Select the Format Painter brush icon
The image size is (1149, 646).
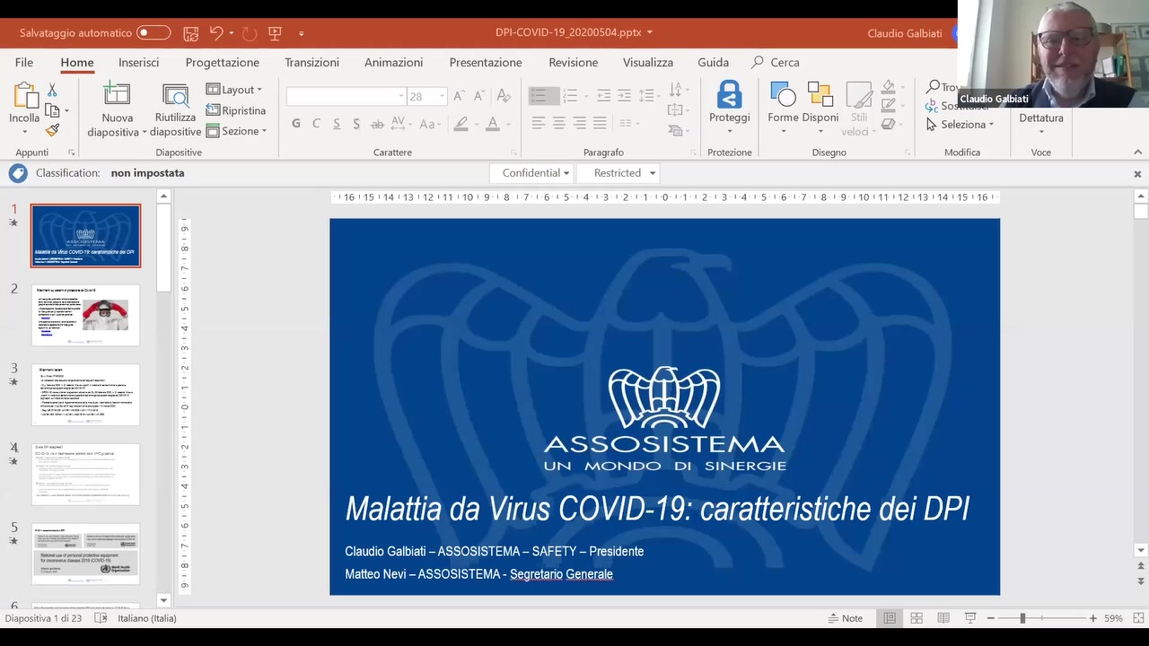point(52,130)
